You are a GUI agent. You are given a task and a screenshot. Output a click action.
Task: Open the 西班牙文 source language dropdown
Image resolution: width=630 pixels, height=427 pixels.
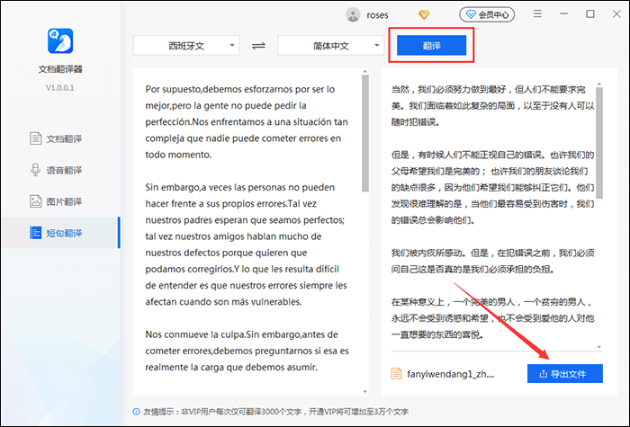(x=185, y=45)
